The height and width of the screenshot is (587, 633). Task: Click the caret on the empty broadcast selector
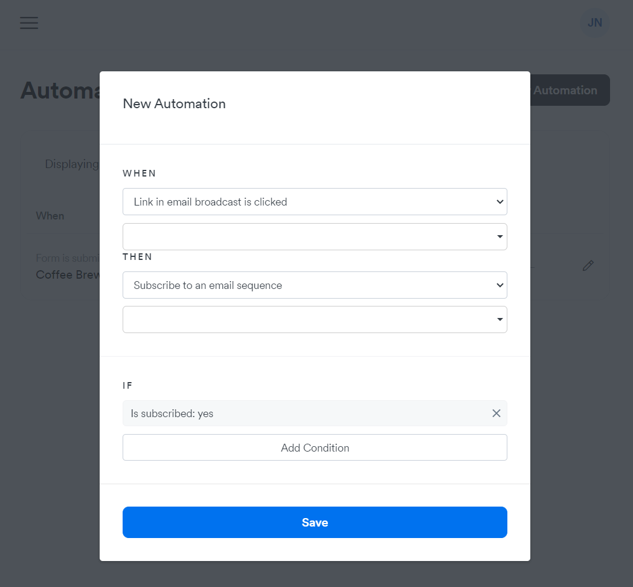click(x=500, y=237)
